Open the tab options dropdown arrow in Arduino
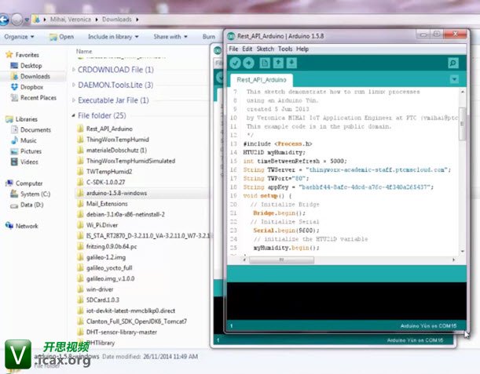480x374 pixels. (x=454, y=79)
